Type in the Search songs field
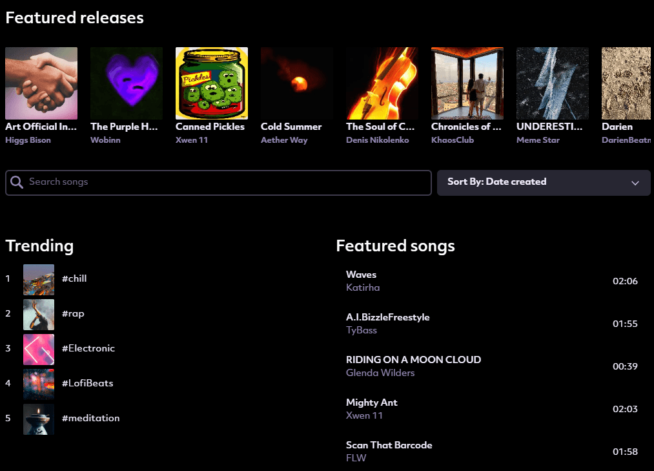 (226, 182)
